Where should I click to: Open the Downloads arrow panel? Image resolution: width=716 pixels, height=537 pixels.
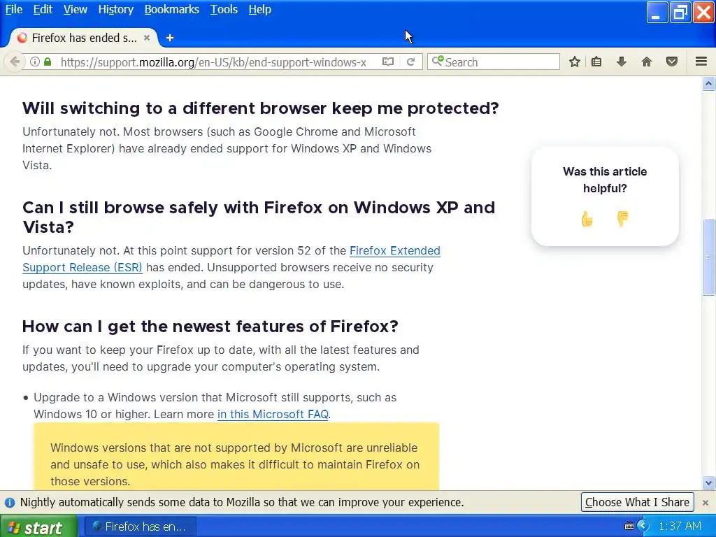[622, 62]
